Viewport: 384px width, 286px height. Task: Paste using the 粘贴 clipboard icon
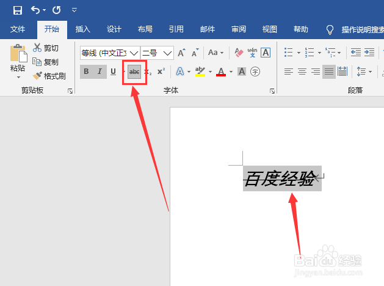18,53
